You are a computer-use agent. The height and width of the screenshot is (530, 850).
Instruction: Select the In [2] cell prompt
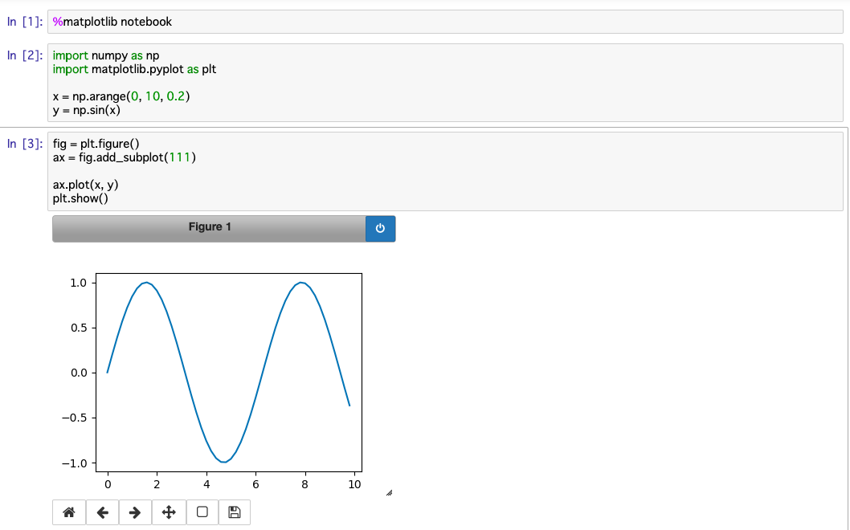point(24,55)
